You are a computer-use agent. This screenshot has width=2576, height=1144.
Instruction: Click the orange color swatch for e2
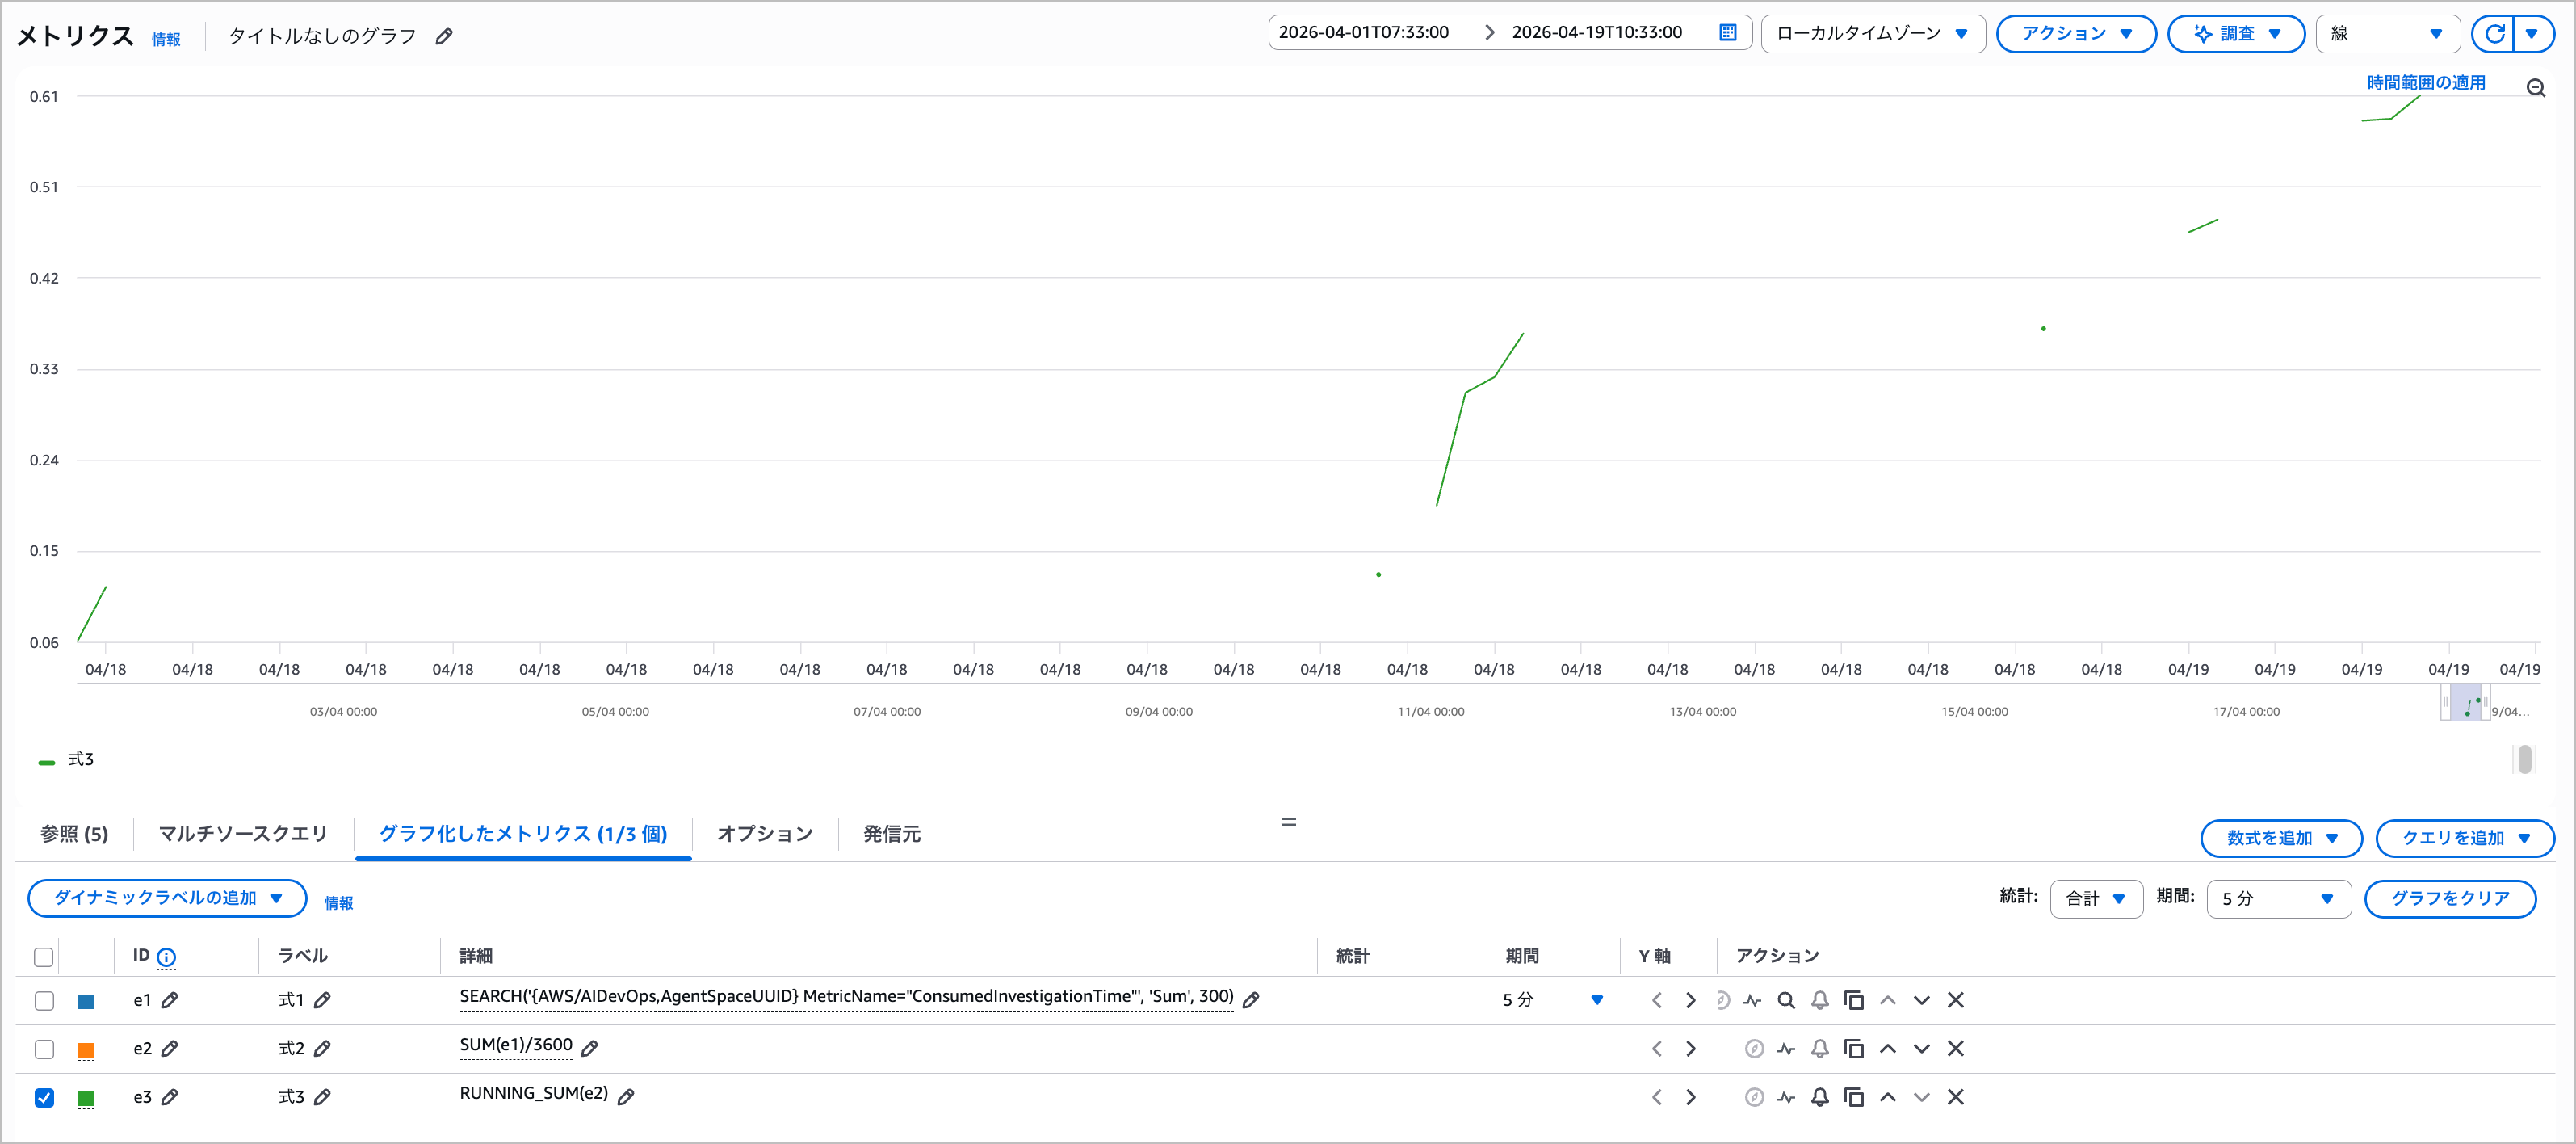(x=86, y=1048)
